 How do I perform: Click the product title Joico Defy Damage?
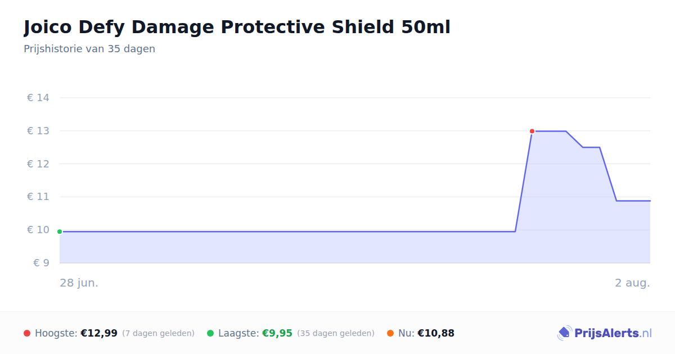click(237, 27)
